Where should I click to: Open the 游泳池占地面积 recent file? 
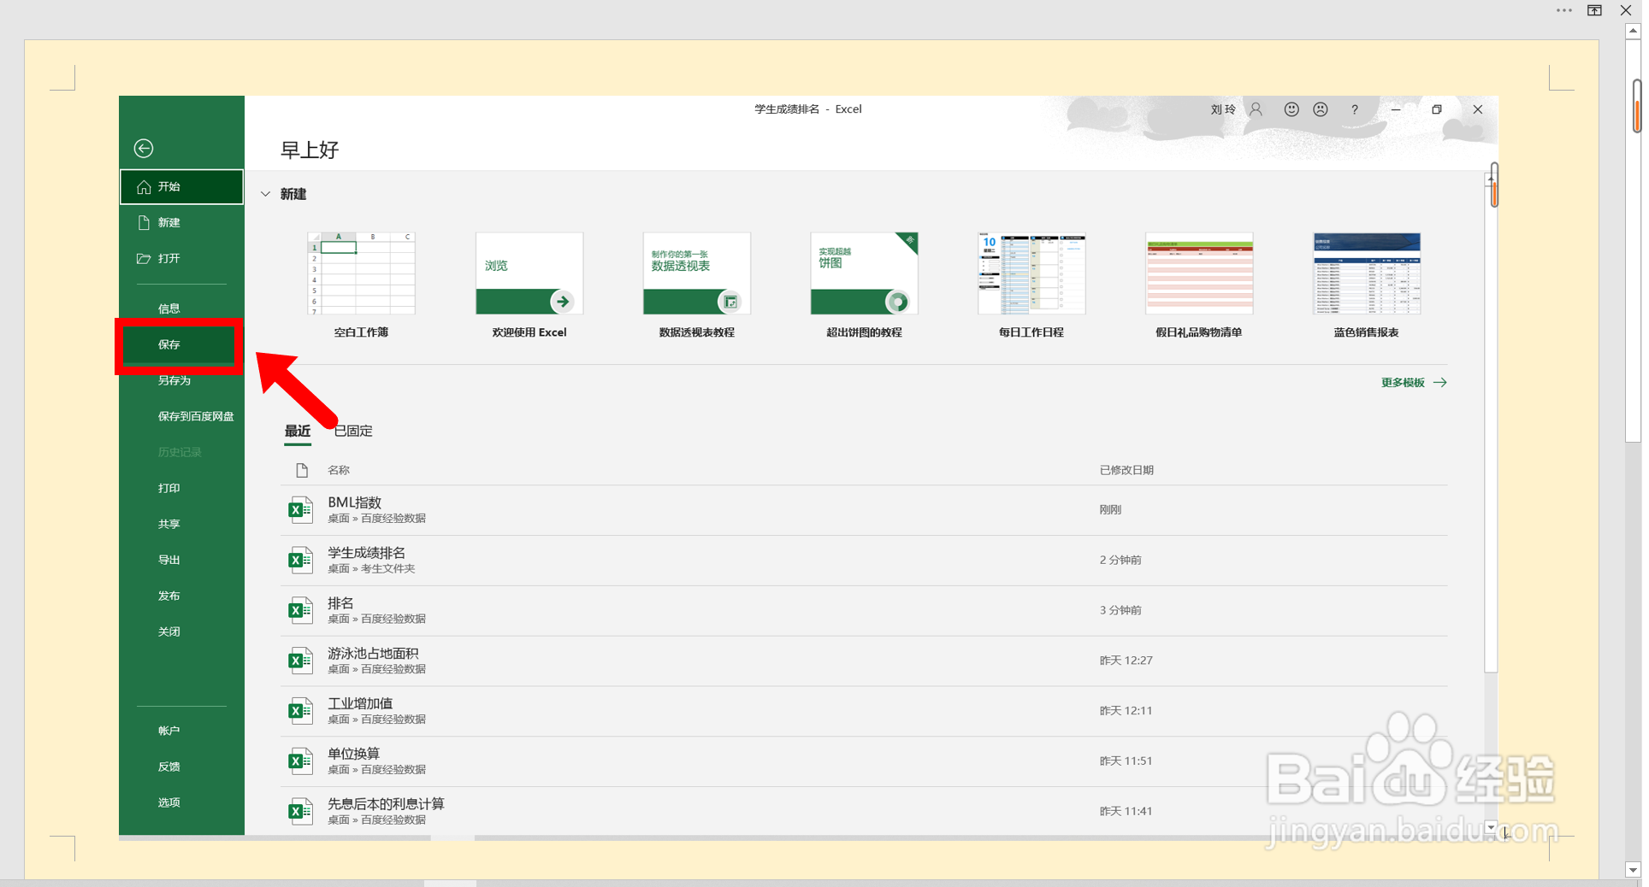point(864,661)
